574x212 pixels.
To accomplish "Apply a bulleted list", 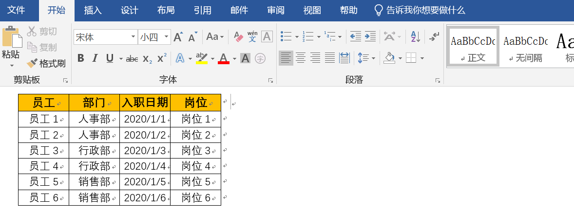I will [x=286, y=36].
